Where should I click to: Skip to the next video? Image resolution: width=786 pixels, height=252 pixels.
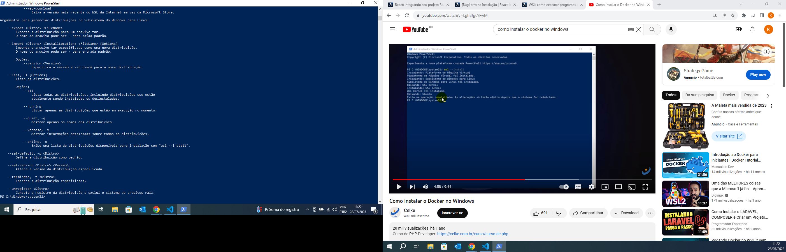pyautogui.click(x=412, y=187)
